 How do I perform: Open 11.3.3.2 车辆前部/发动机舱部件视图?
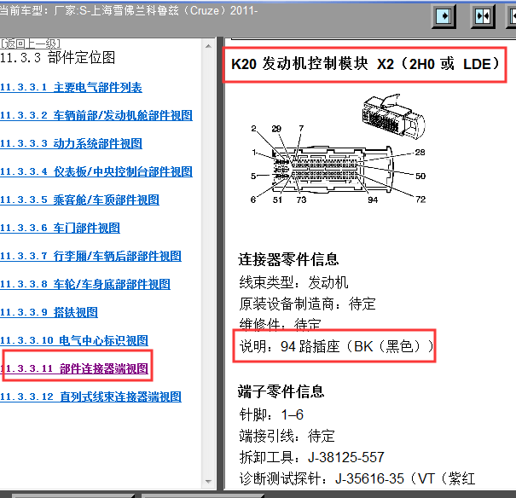96,115
